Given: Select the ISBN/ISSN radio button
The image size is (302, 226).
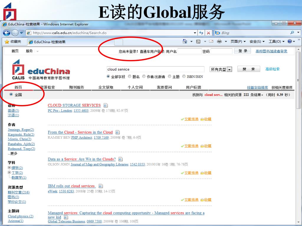Looking at the screenshot, I should (x=184, y=77).
